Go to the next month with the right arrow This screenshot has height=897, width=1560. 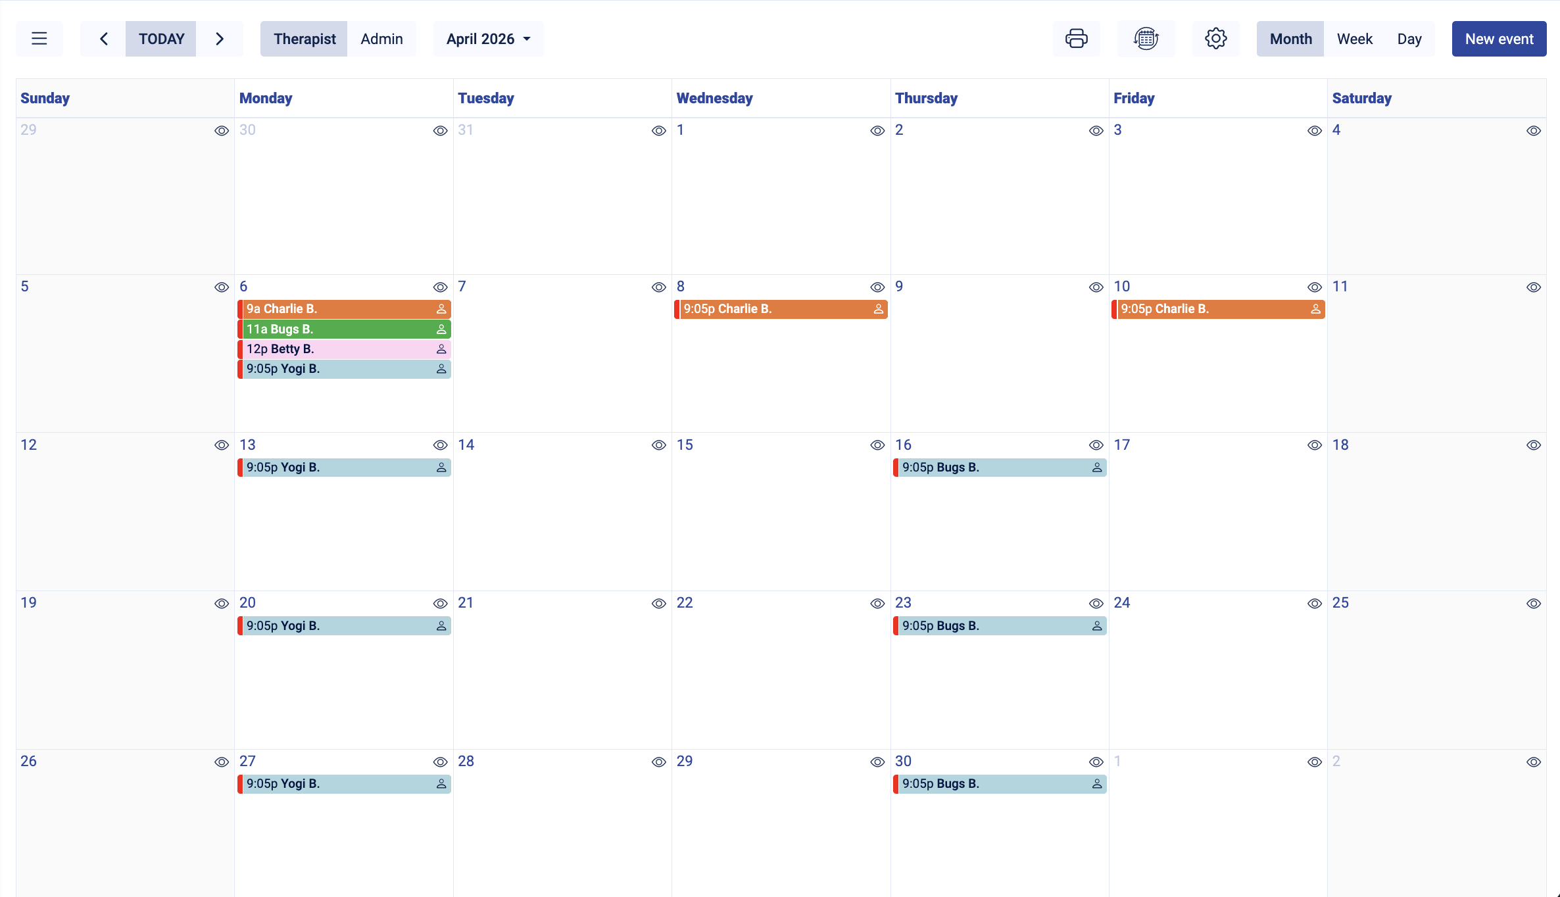pos(219,38)
